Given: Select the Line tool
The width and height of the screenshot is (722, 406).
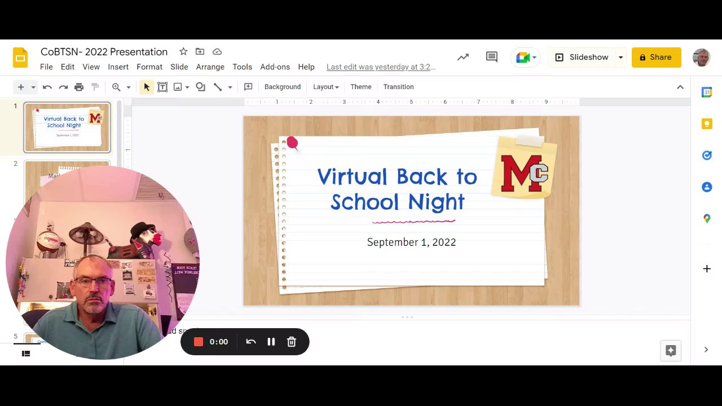Looking at the screenshot, I should point(218,87).
